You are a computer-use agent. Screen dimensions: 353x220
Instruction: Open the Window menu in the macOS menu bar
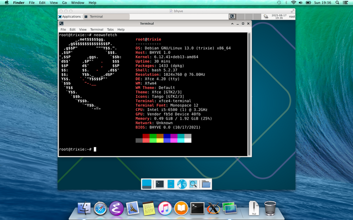(x=78, y=3)
